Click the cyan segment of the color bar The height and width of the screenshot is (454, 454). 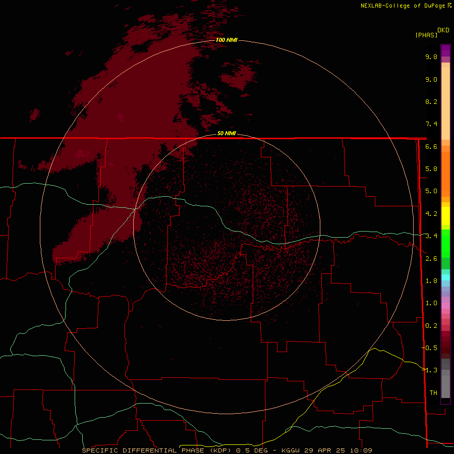[x=445, y=277]
